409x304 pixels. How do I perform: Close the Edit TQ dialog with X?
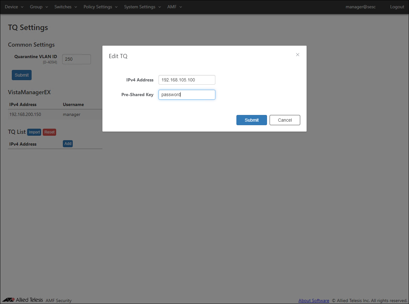[x=297, y=55]
